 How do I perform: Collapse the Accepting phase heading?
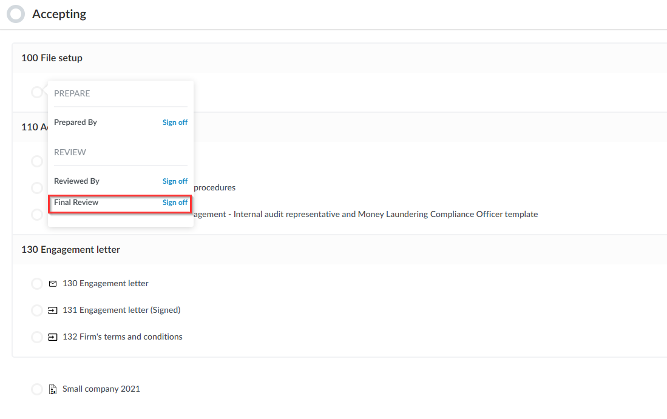[x=59, y=14]
